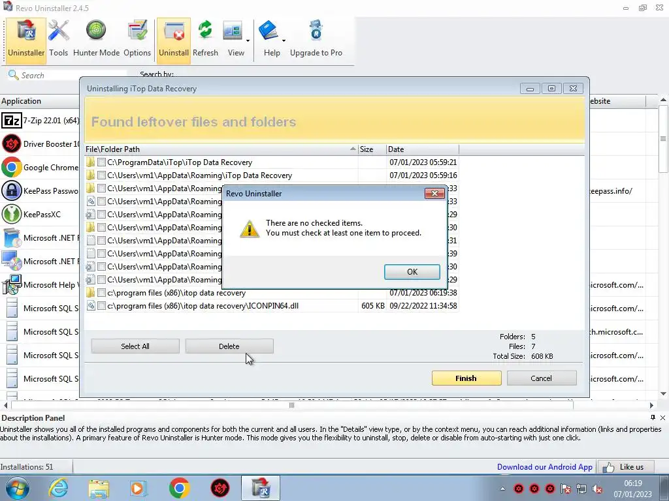This screenshot has height=501, width=669.
Task: Click the horizontal scrollbar thumb
Action: [291, 405]
